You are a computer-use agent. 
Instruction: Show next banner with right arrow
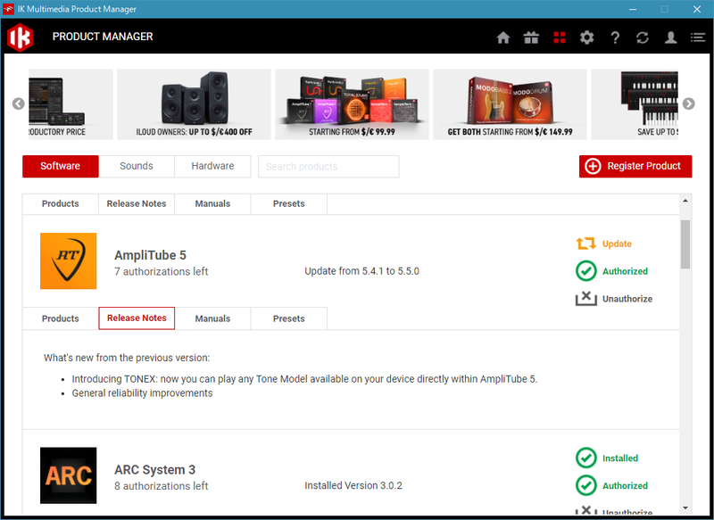click(x=688, y=103)
